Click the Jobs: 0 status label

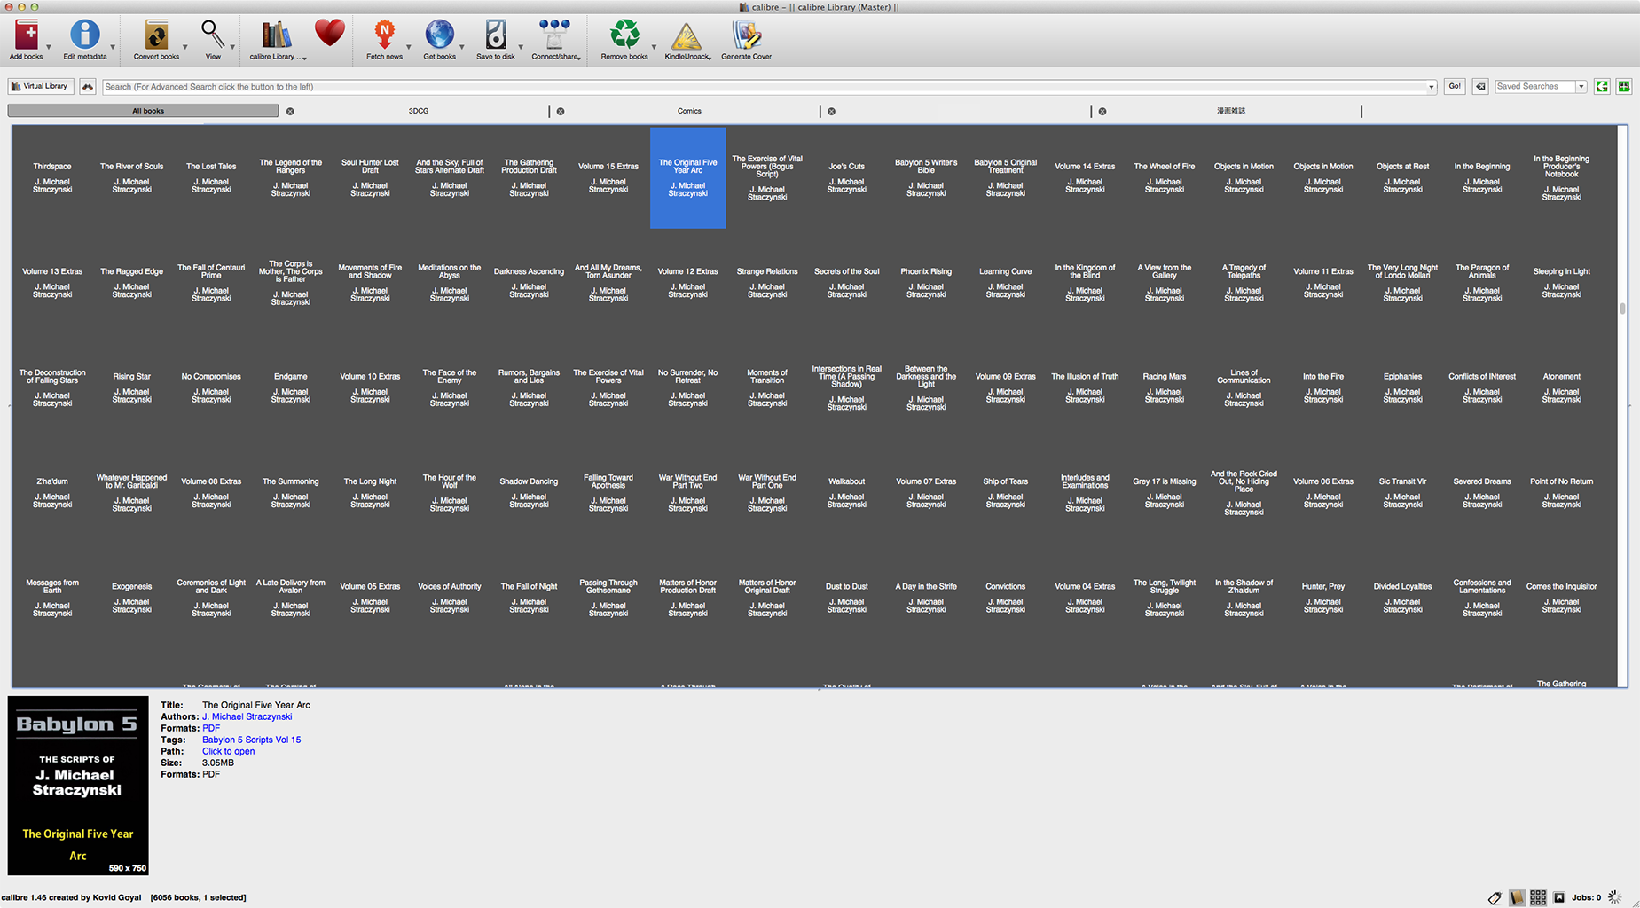pyautogui.click(x=1586, y=897)
